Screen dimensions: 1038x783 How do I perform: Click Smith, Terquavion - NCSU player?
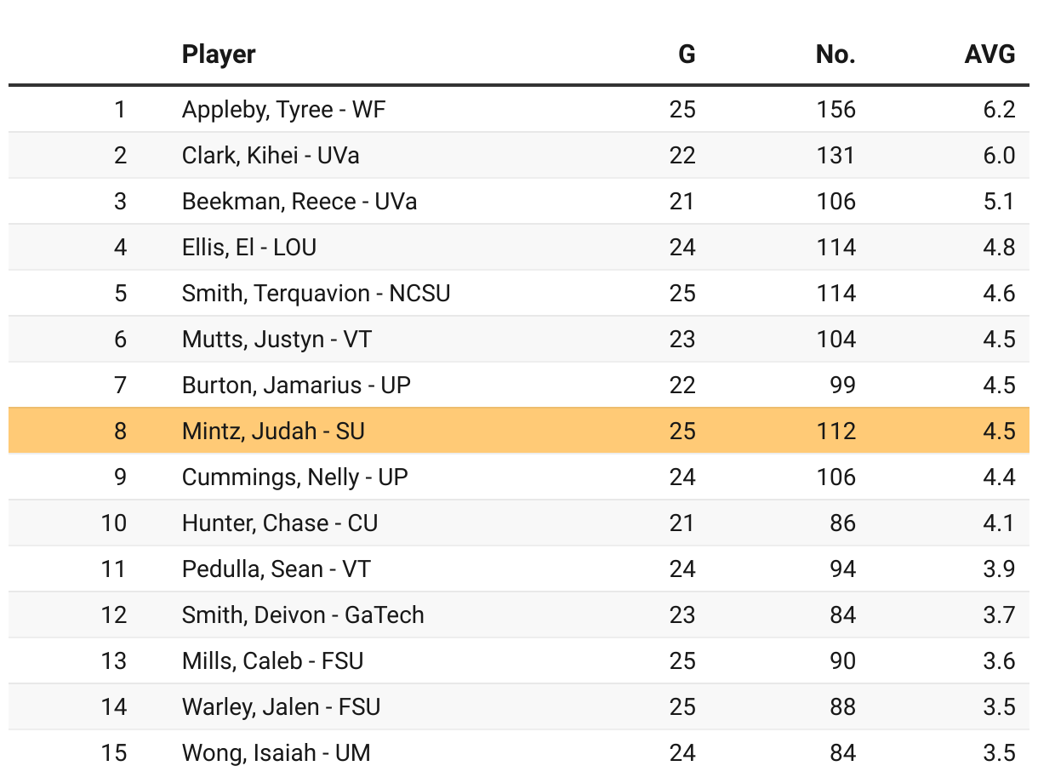point(316,294)
